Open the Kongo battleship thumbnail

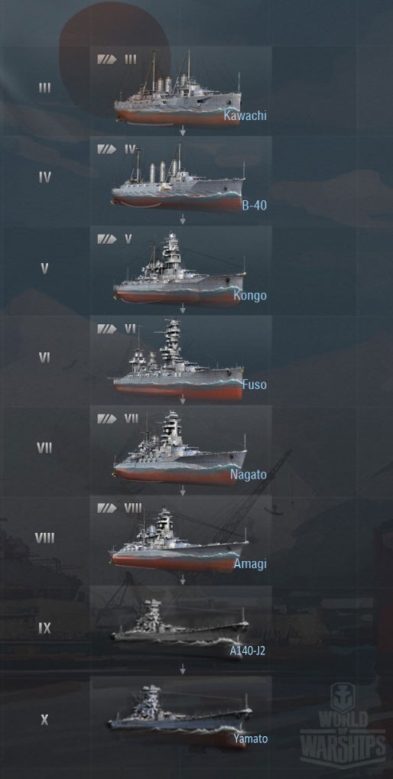(179, 269)
